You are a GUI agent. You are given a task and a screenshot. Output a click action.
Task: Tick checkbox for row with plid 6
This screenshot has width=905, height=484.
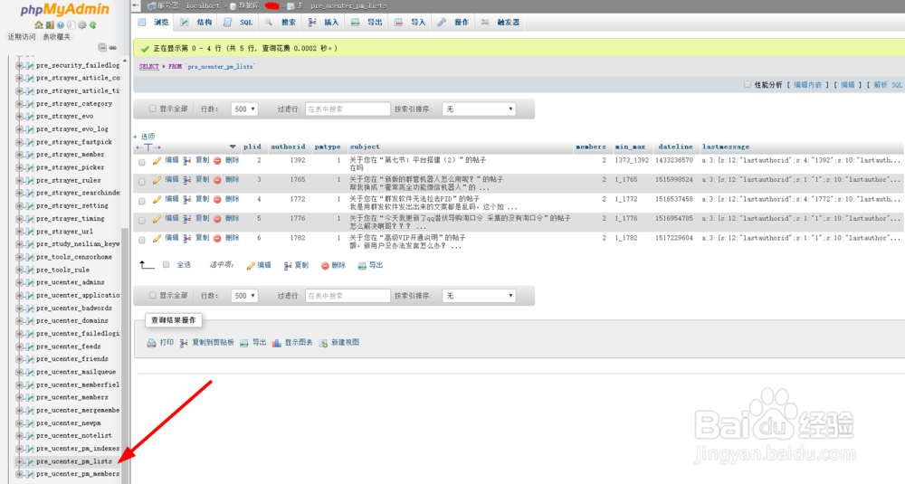click(x=142, y=240)
